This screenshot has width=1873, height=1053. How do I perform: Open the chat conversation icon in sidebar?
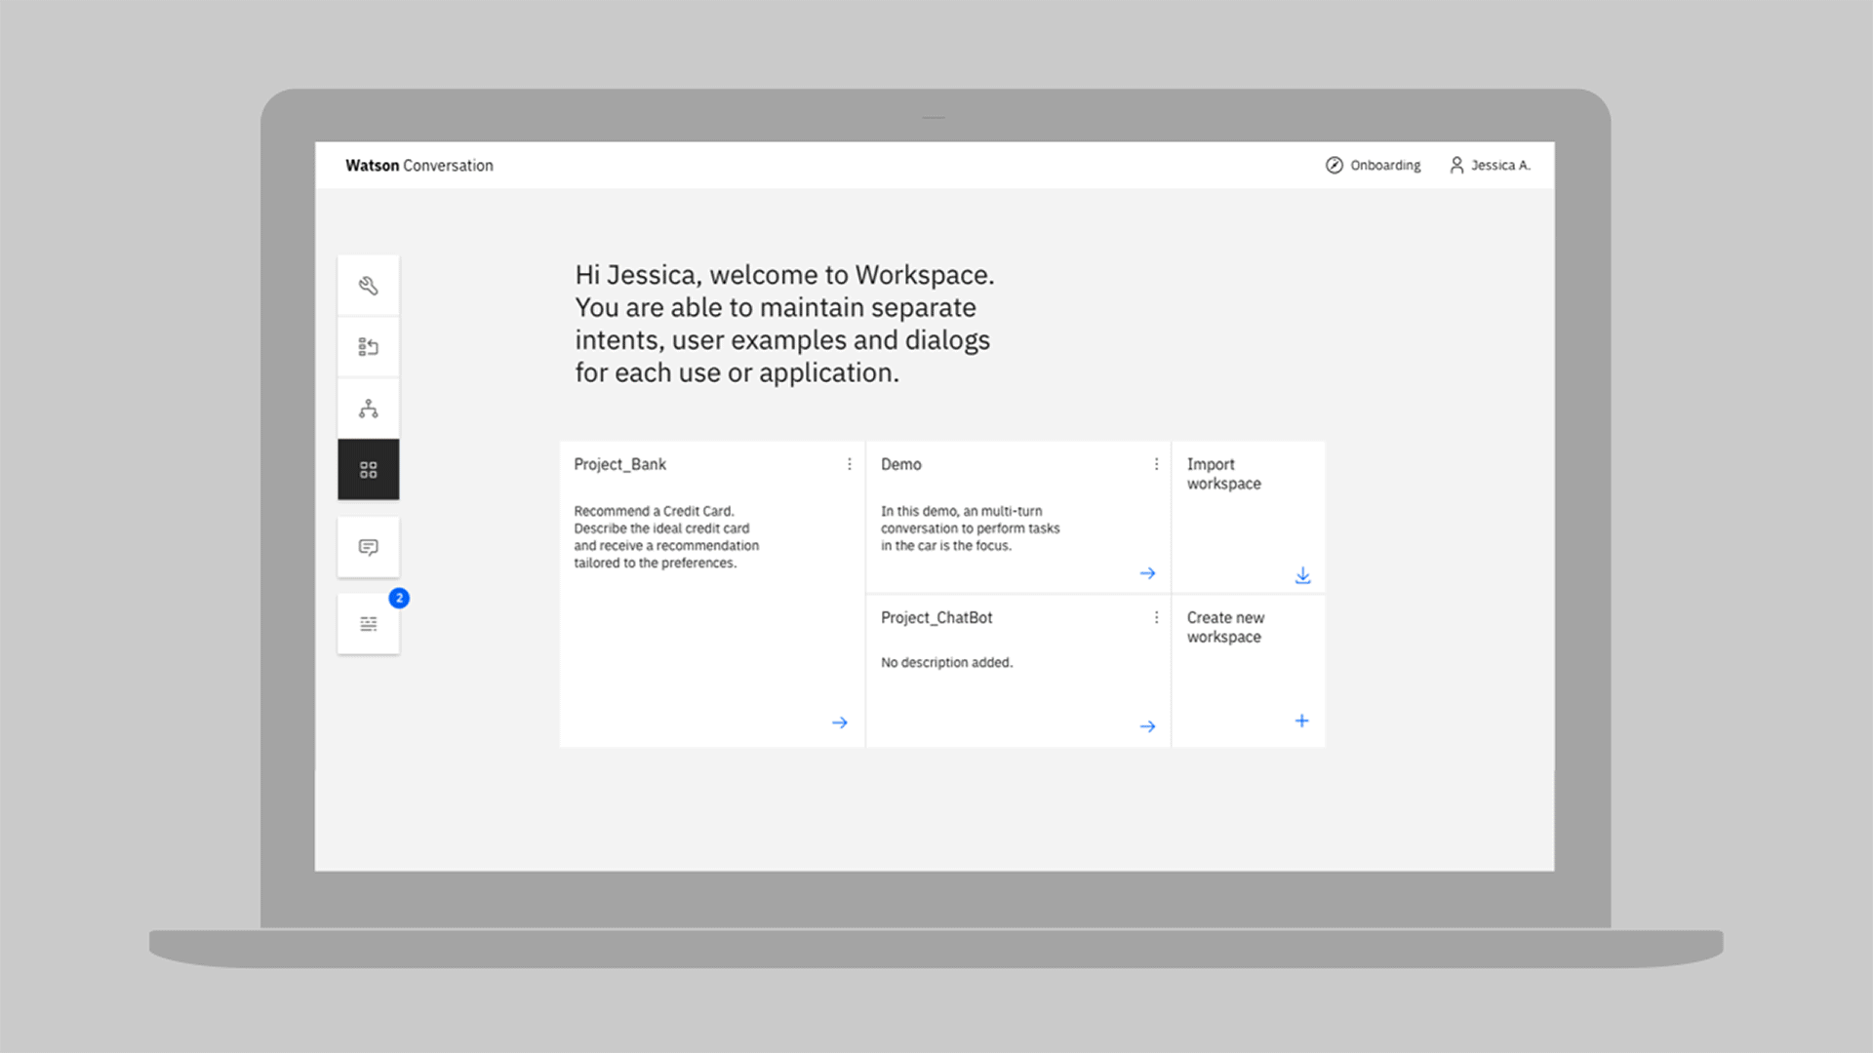[x=368, y=547]
